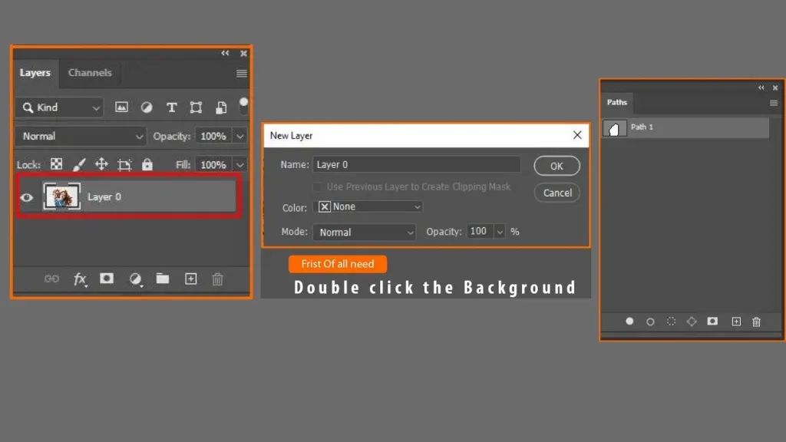Filter layers by adjustment layer icon
This screenshot has height=442, width=786.
pos(147,107)
